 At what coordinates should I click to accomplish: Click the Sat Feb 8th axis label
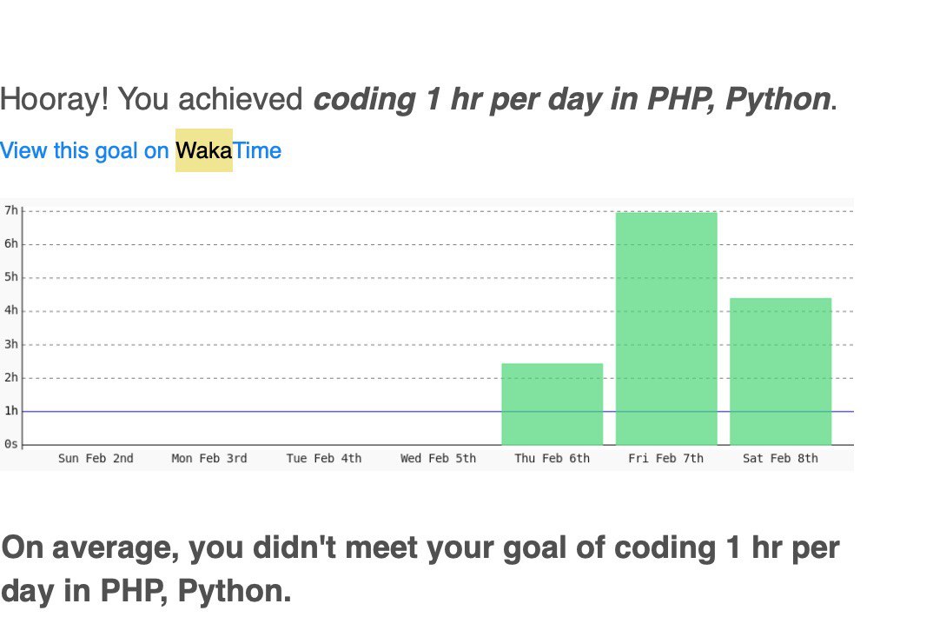pyautogui.click(x=780, y=458)
